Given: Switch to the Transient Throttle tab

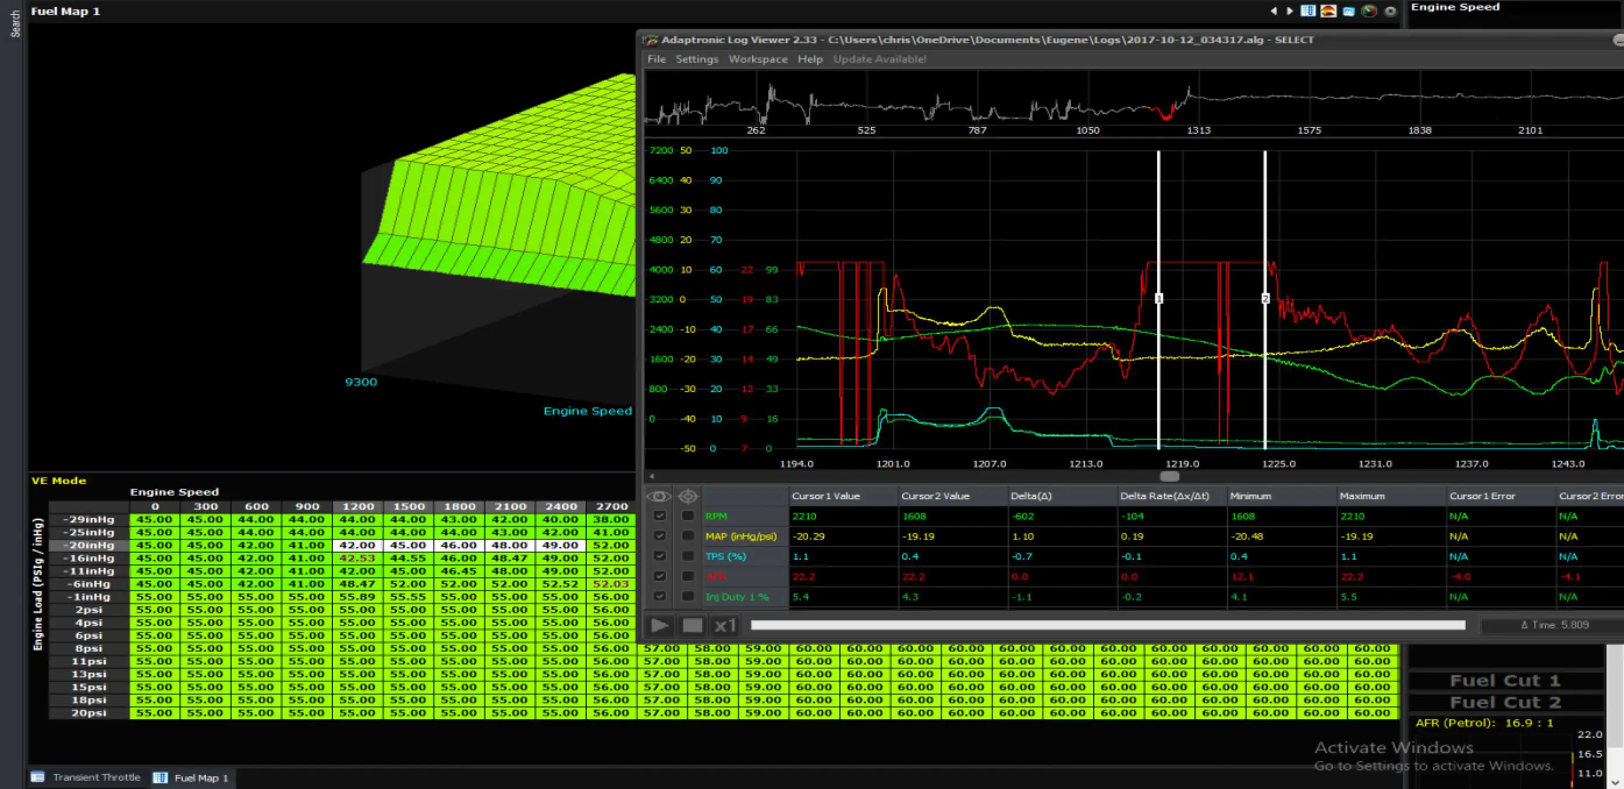Looking at the screenshot, I should click(x=96, y=777).
